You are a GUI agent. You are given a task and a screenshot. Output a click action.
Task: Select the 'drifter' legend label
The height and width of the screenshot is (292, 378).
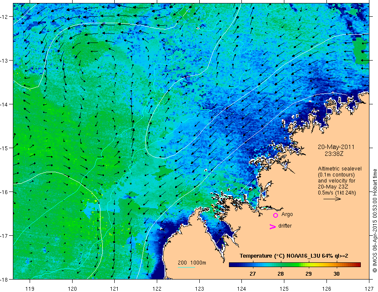click(285, 226)
